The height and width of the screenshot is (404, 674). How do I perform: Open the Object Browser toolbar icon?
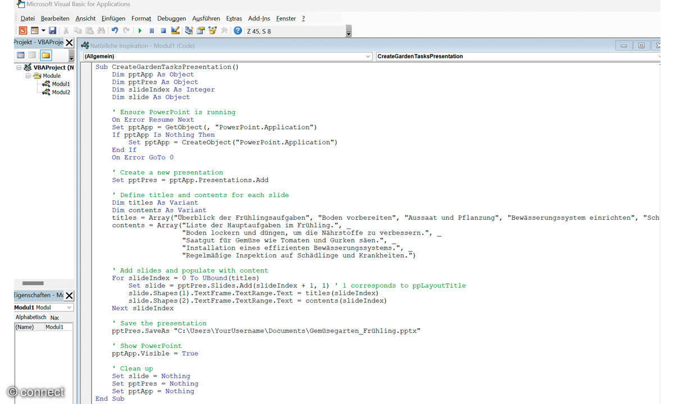point(212,31)
